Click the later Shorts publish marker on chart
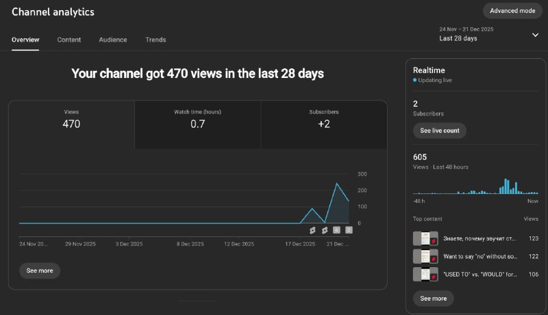This screenshot has height=315, width=548. (x=324, y=230)
